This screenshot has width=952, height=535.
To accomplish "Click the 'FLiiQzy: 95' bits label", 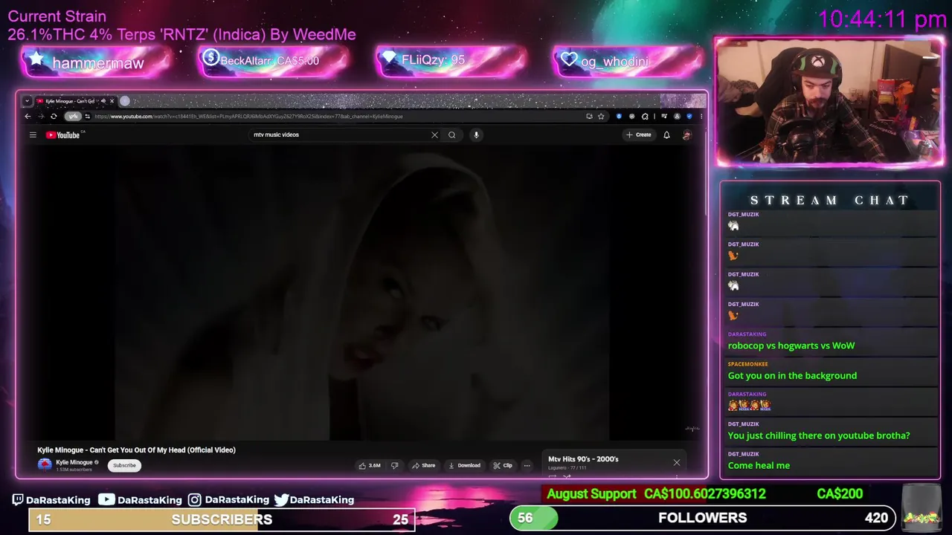I will point(433,60).
